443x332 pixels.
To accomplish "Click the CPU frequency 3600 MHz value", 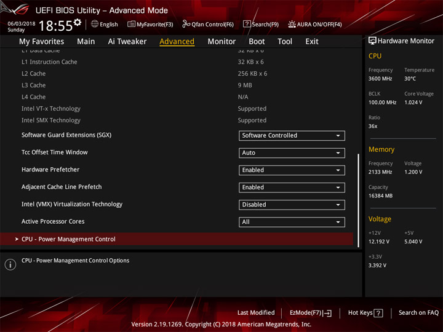I will pyautogui.click(x=380, y=79).
